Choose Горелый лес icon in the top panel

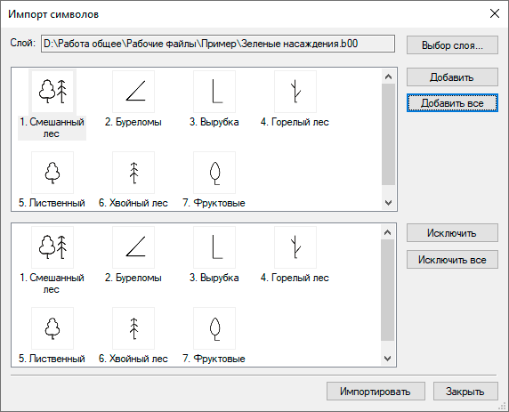pyautogui.click(x=295, y=92)
